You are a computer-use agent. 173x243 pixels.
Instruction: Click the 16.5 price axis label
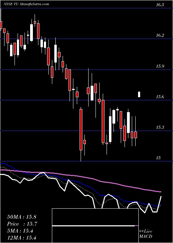pyautogui.click(x=160, y=5)
